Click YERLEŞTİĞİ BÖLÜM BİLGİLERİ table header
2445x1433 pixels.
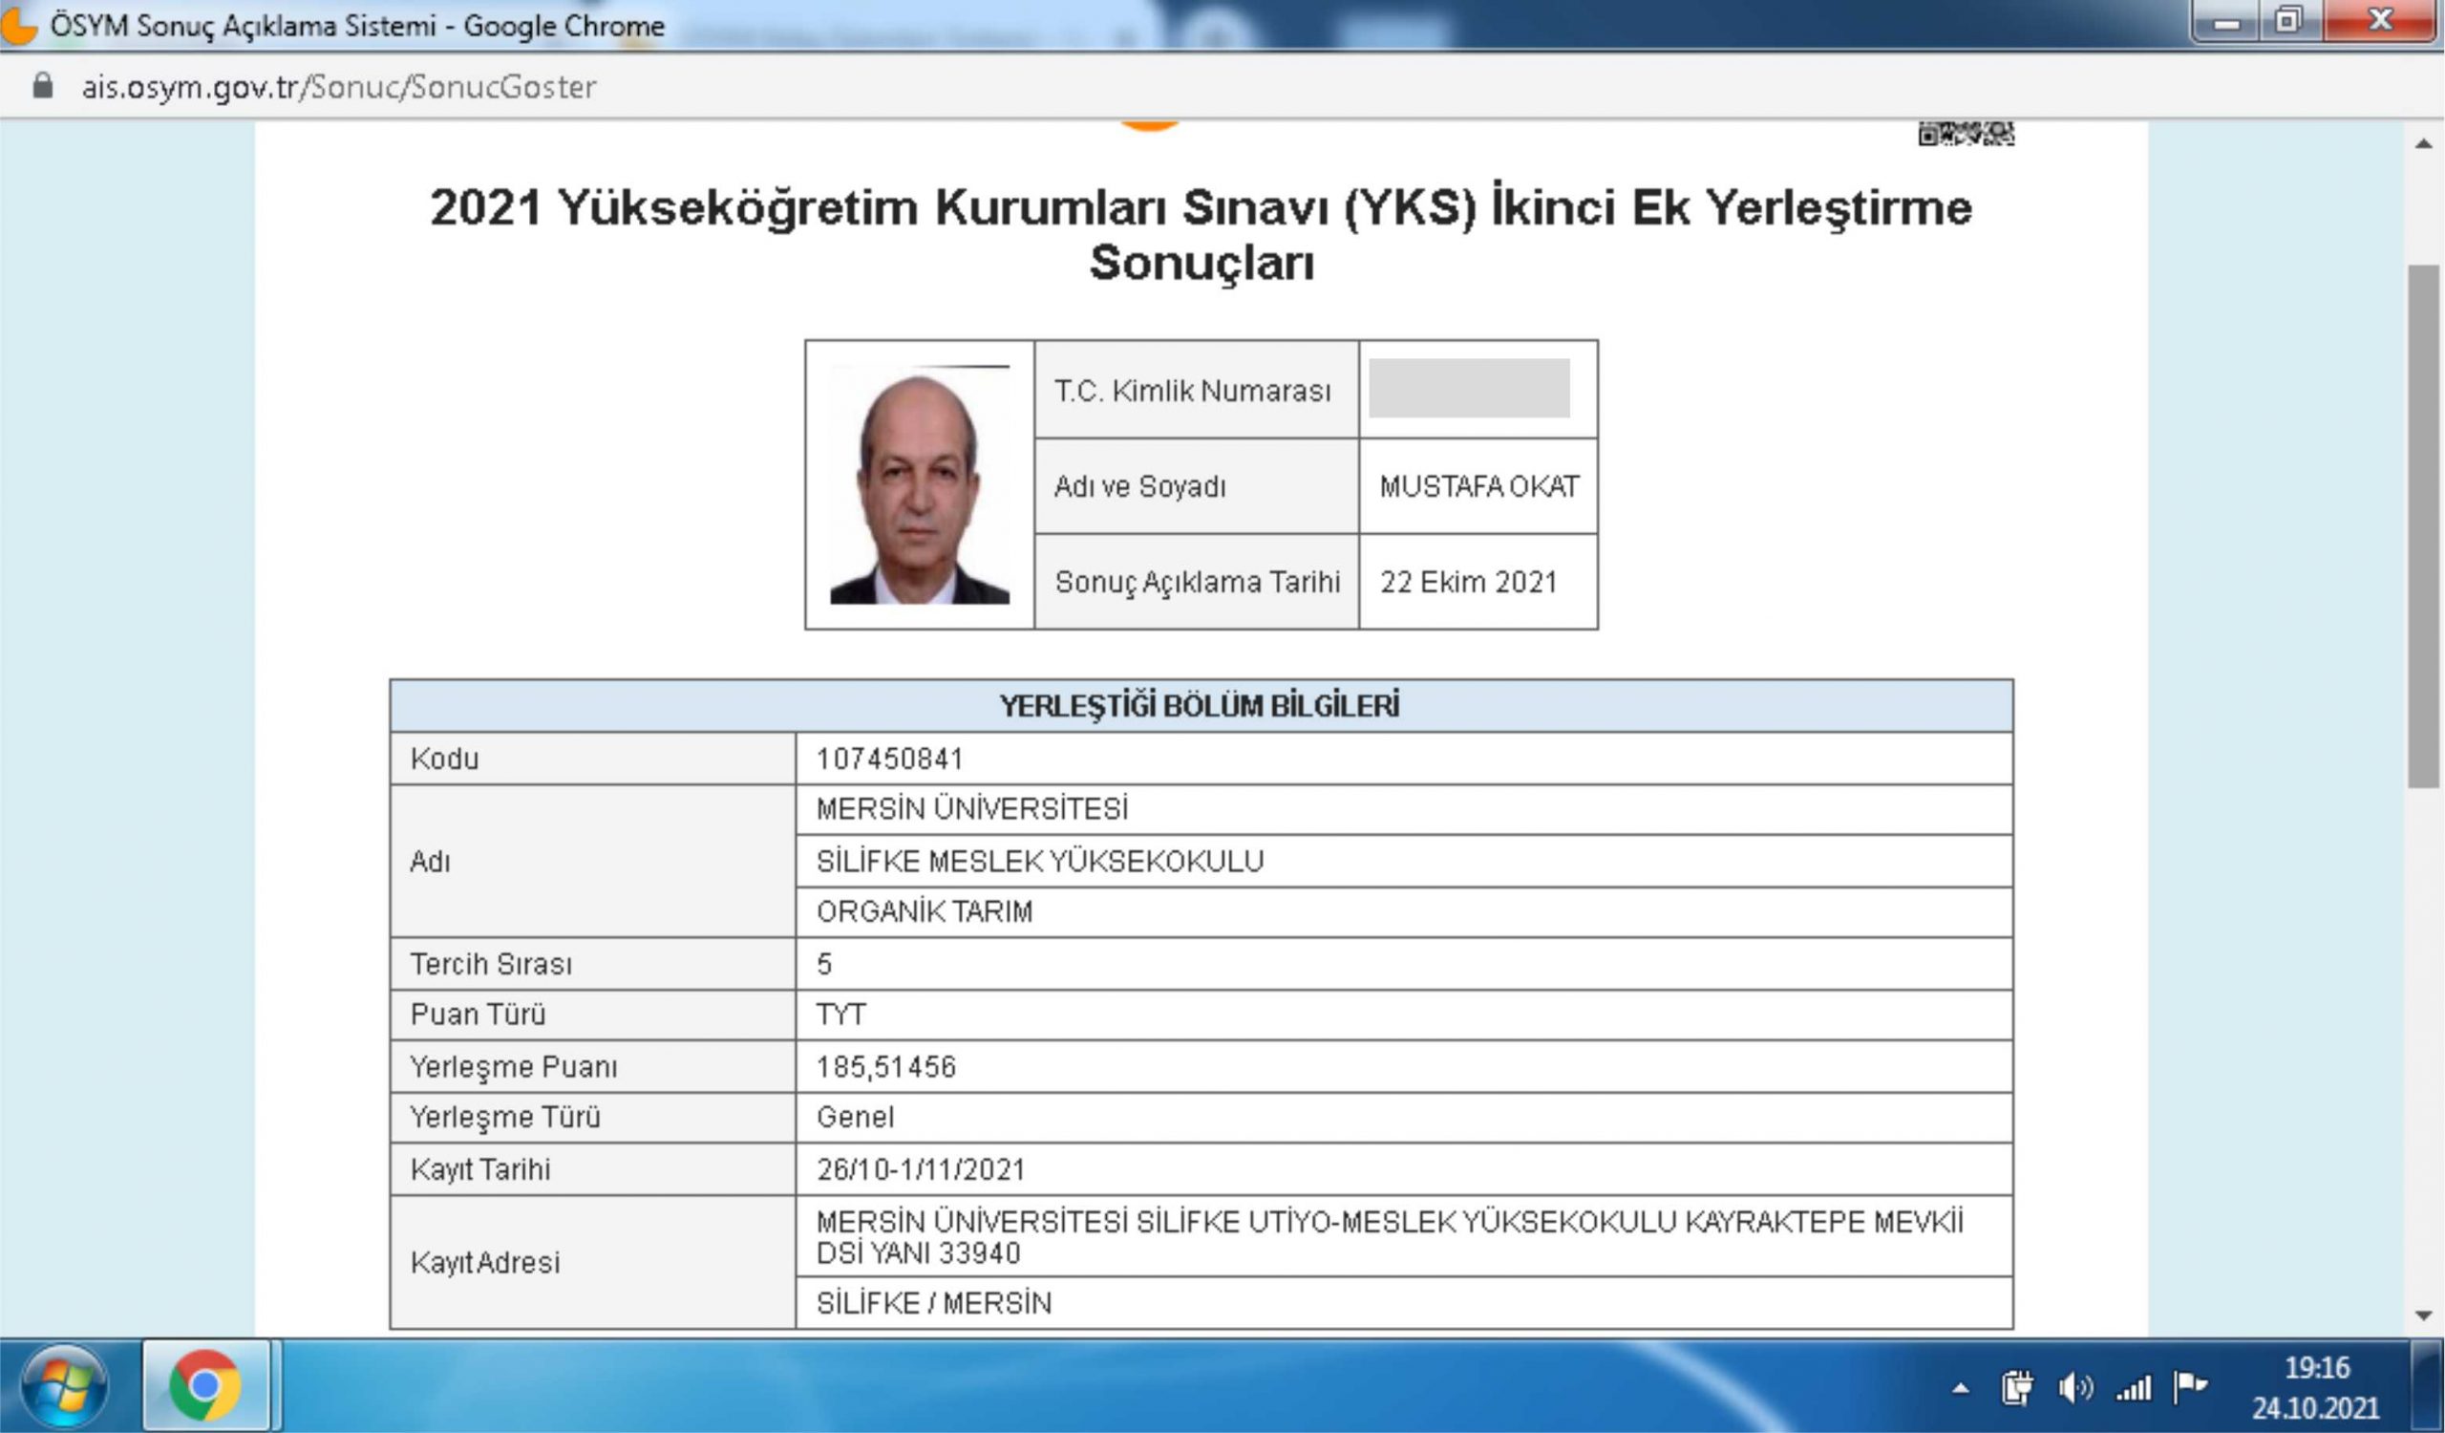(x=1201, y=706)
